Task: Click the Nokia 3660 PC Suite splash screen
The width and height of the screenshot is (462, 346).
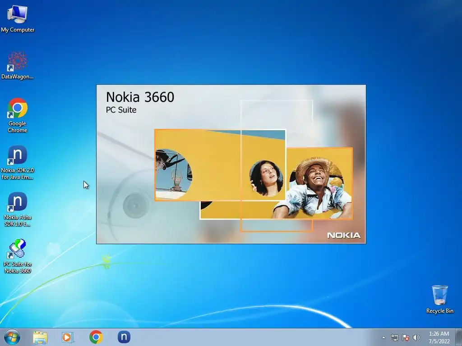Action: [231, 164]
